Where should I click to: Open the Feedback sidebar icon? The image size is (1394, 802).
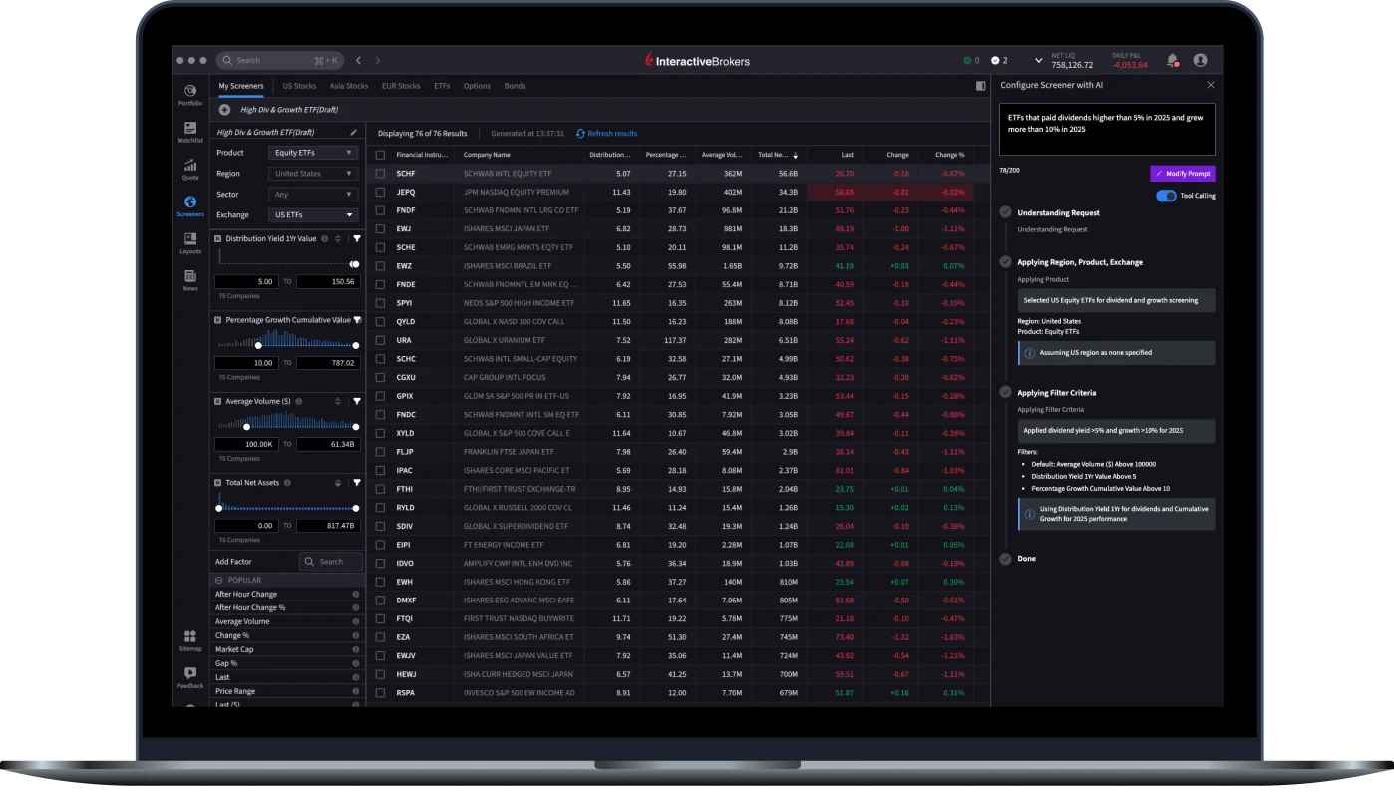click(190, 672)
